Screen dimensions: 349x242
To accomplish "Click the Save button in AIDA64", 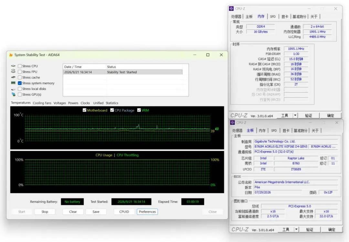I will tap(96, 212).
